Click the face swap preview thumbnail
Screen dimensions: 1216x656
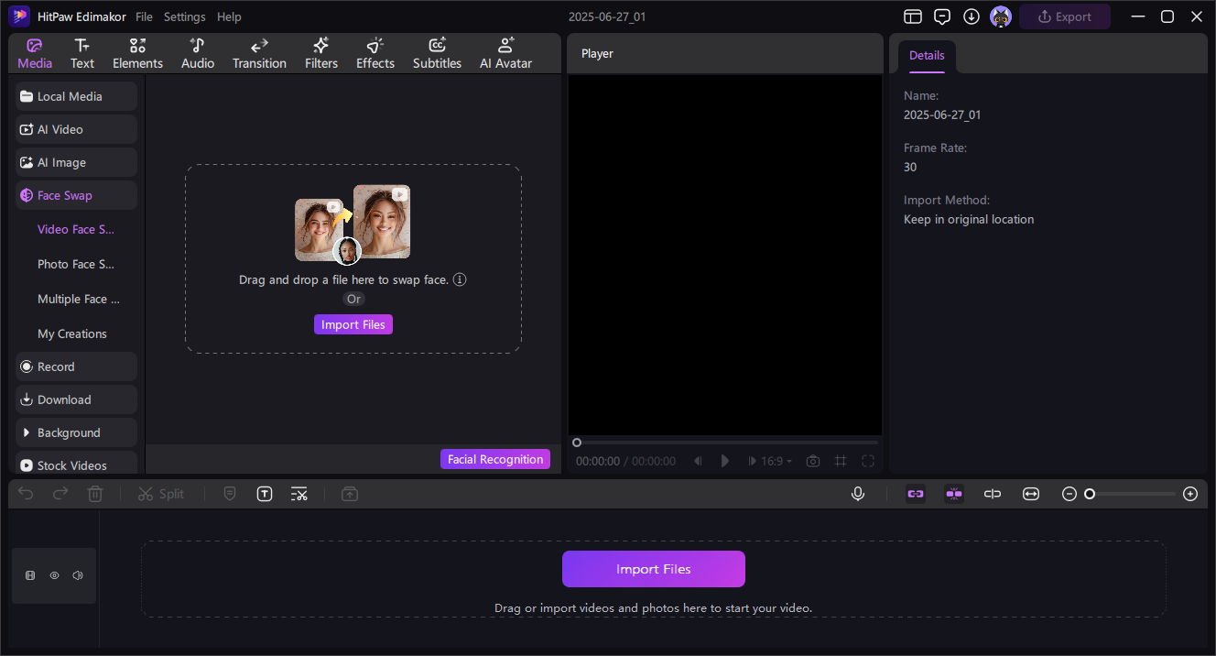pyautogui.click(x=353, y=224)
